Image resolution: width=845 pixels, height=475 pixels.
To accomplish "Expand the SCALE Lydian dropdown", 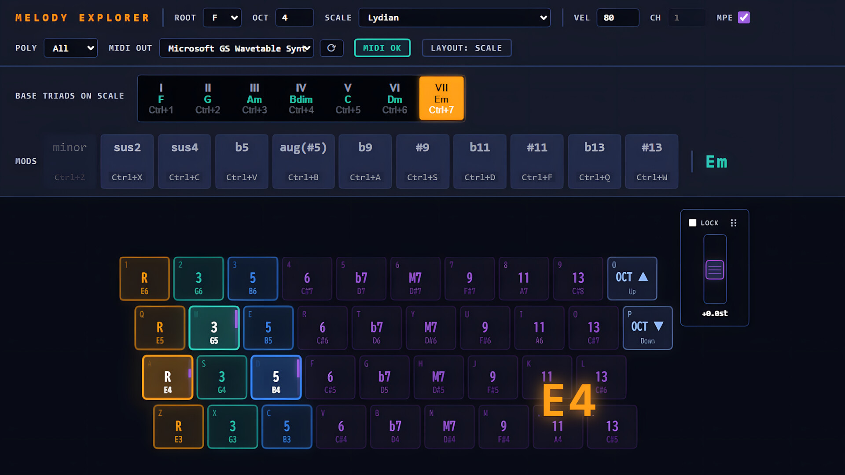I will pos(454,18).
